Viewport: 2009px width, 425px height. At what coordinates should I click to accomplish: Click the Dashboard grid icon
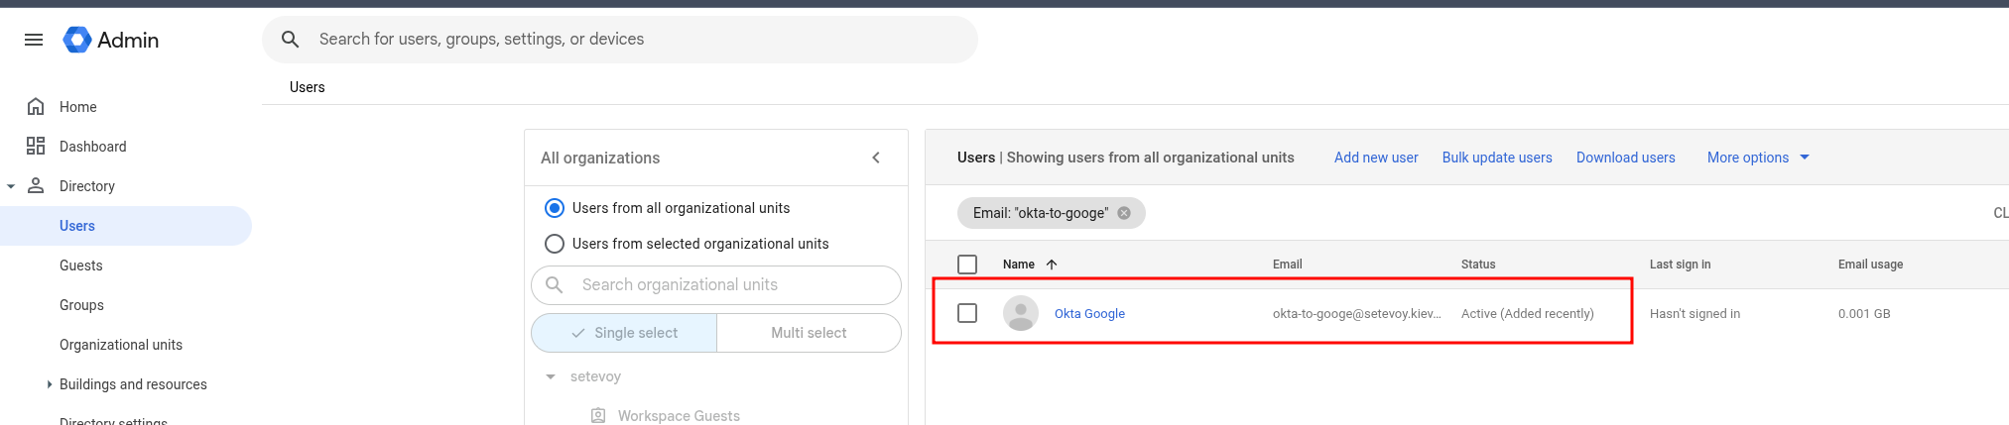pos(36,147)
